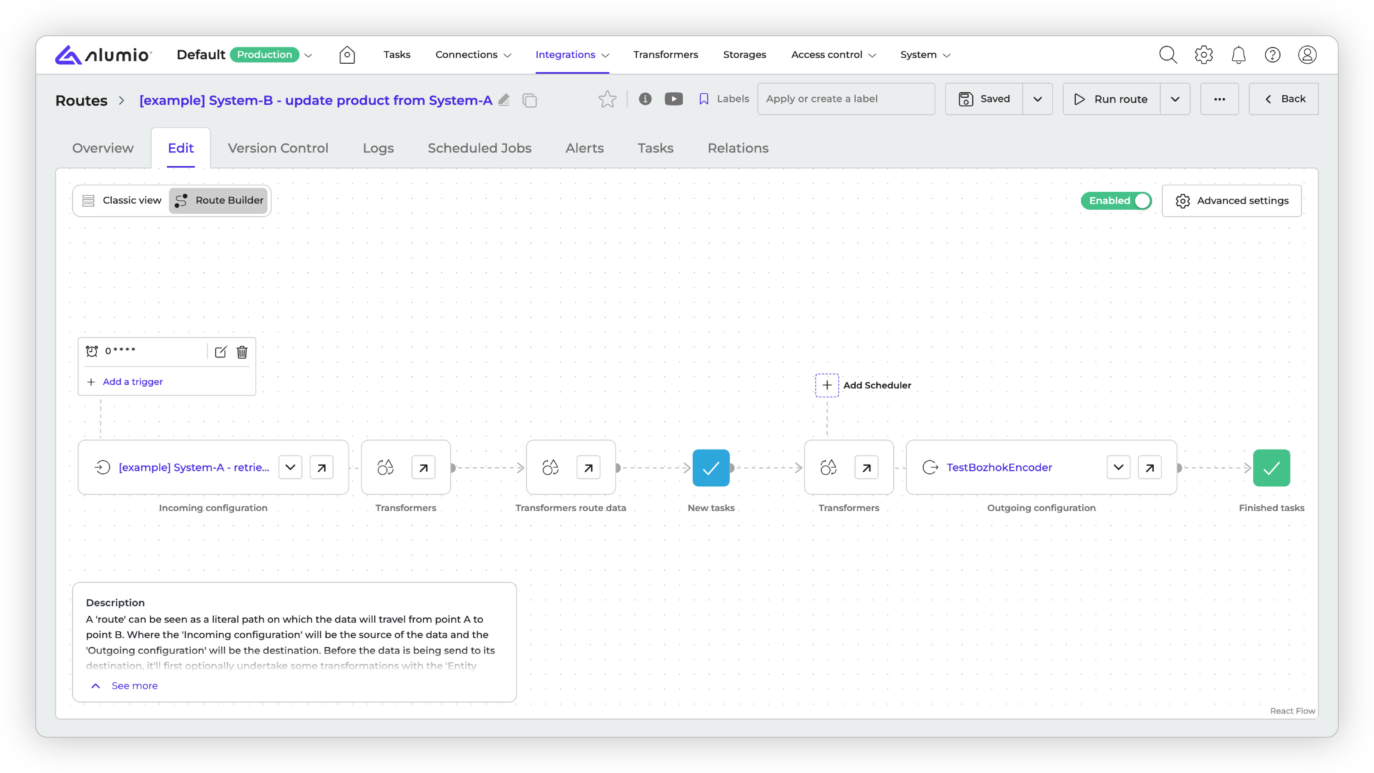Open notifications bell

pyautogui.click(x=1238, y=55)
